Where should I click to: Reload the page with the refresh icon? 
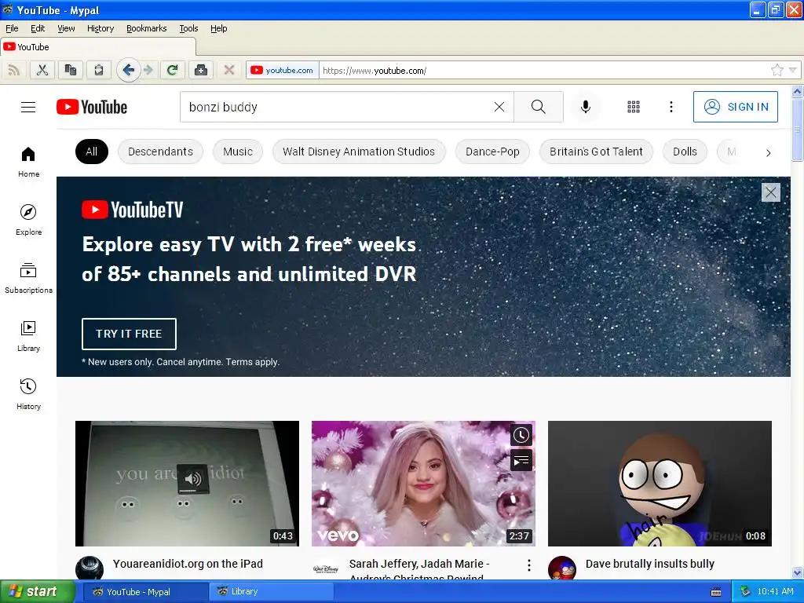click(x=172, y=70)
